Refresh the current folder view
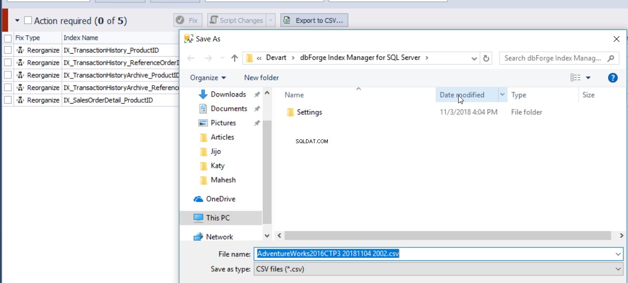Screen dimensions: 628x283 [x=486, y=58]
